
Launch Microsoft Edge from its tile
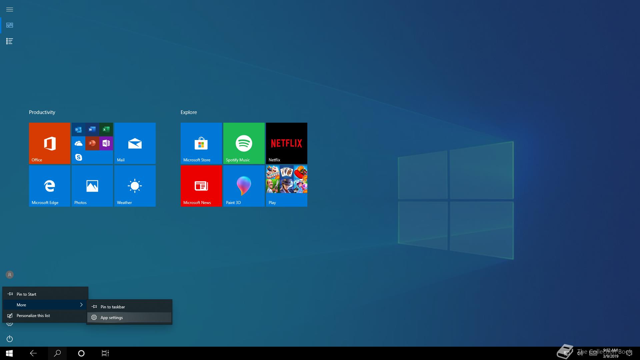(50, 186)
